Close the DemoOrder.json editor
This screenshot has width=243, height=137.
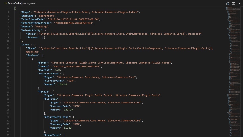(239, 4)
